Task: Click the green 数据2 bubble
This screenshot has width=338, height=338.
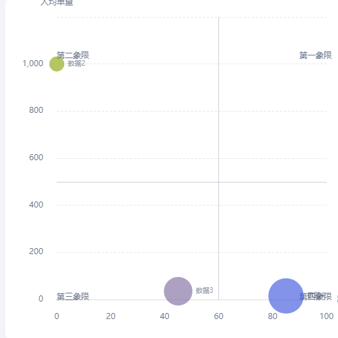Action: pos(57,64)
